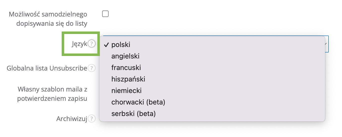
Task: Show help for Globalna lista Unsubscribe
Action: click(92, 68)
